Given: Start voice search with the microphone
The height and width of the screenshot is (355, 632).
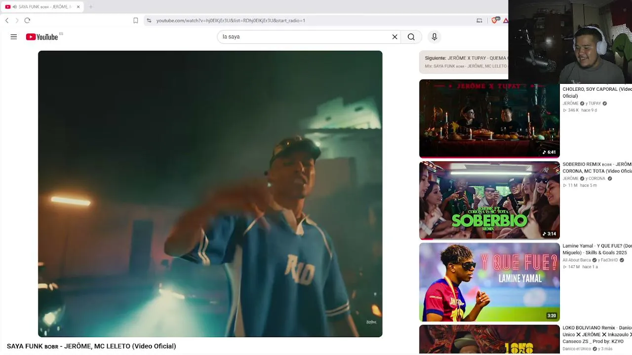Looking at the screenshot, I should (x=434, y=36).
